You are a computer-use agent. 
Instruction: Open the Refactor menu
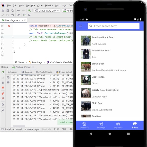click(49, 5)
